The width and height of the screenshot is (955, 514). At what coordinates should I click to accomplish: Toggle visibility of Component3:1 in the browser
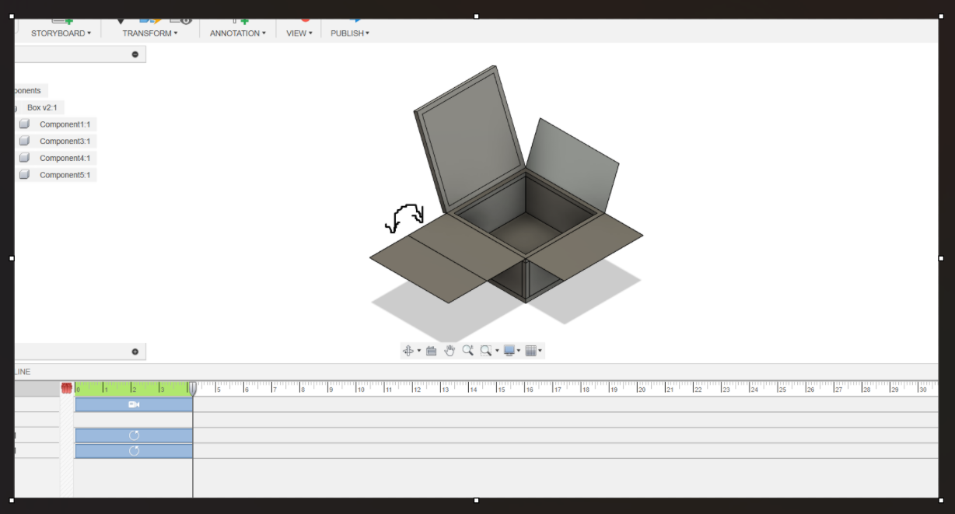point(24,141)
